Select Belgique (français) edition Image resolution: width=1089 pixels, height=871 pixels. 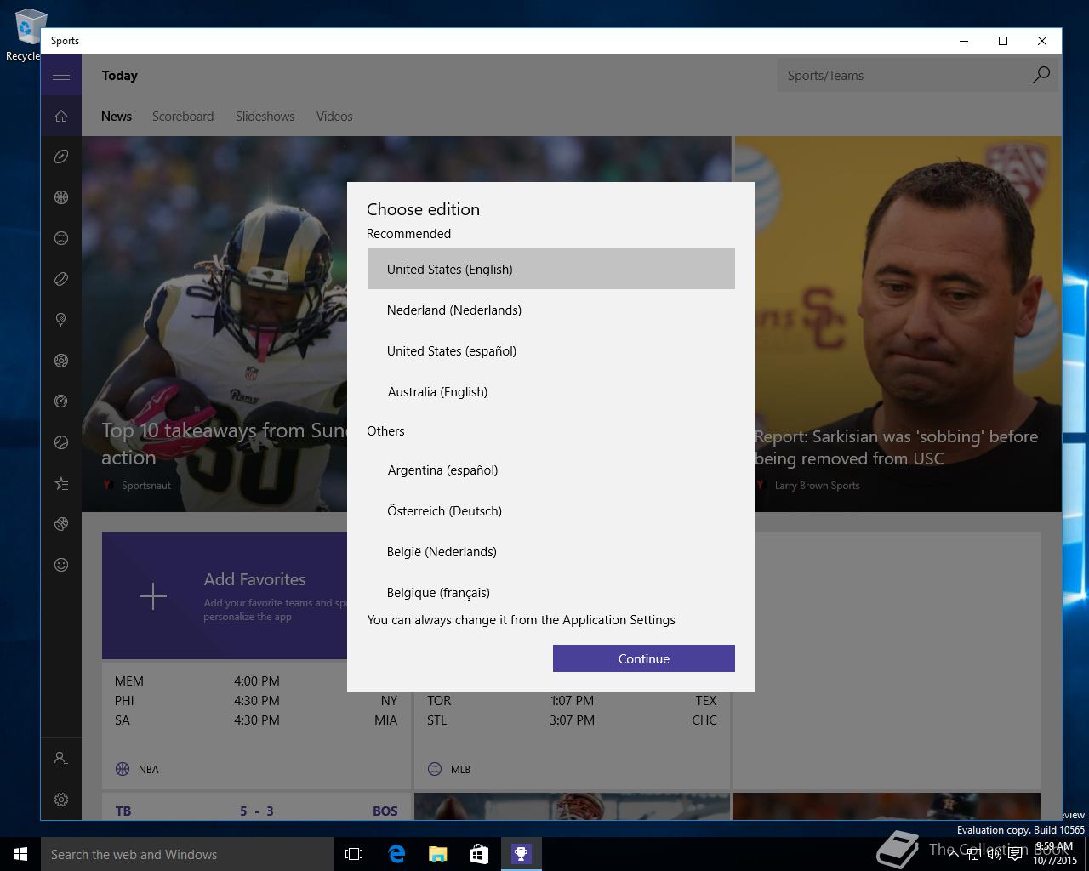tap(551, 591)
